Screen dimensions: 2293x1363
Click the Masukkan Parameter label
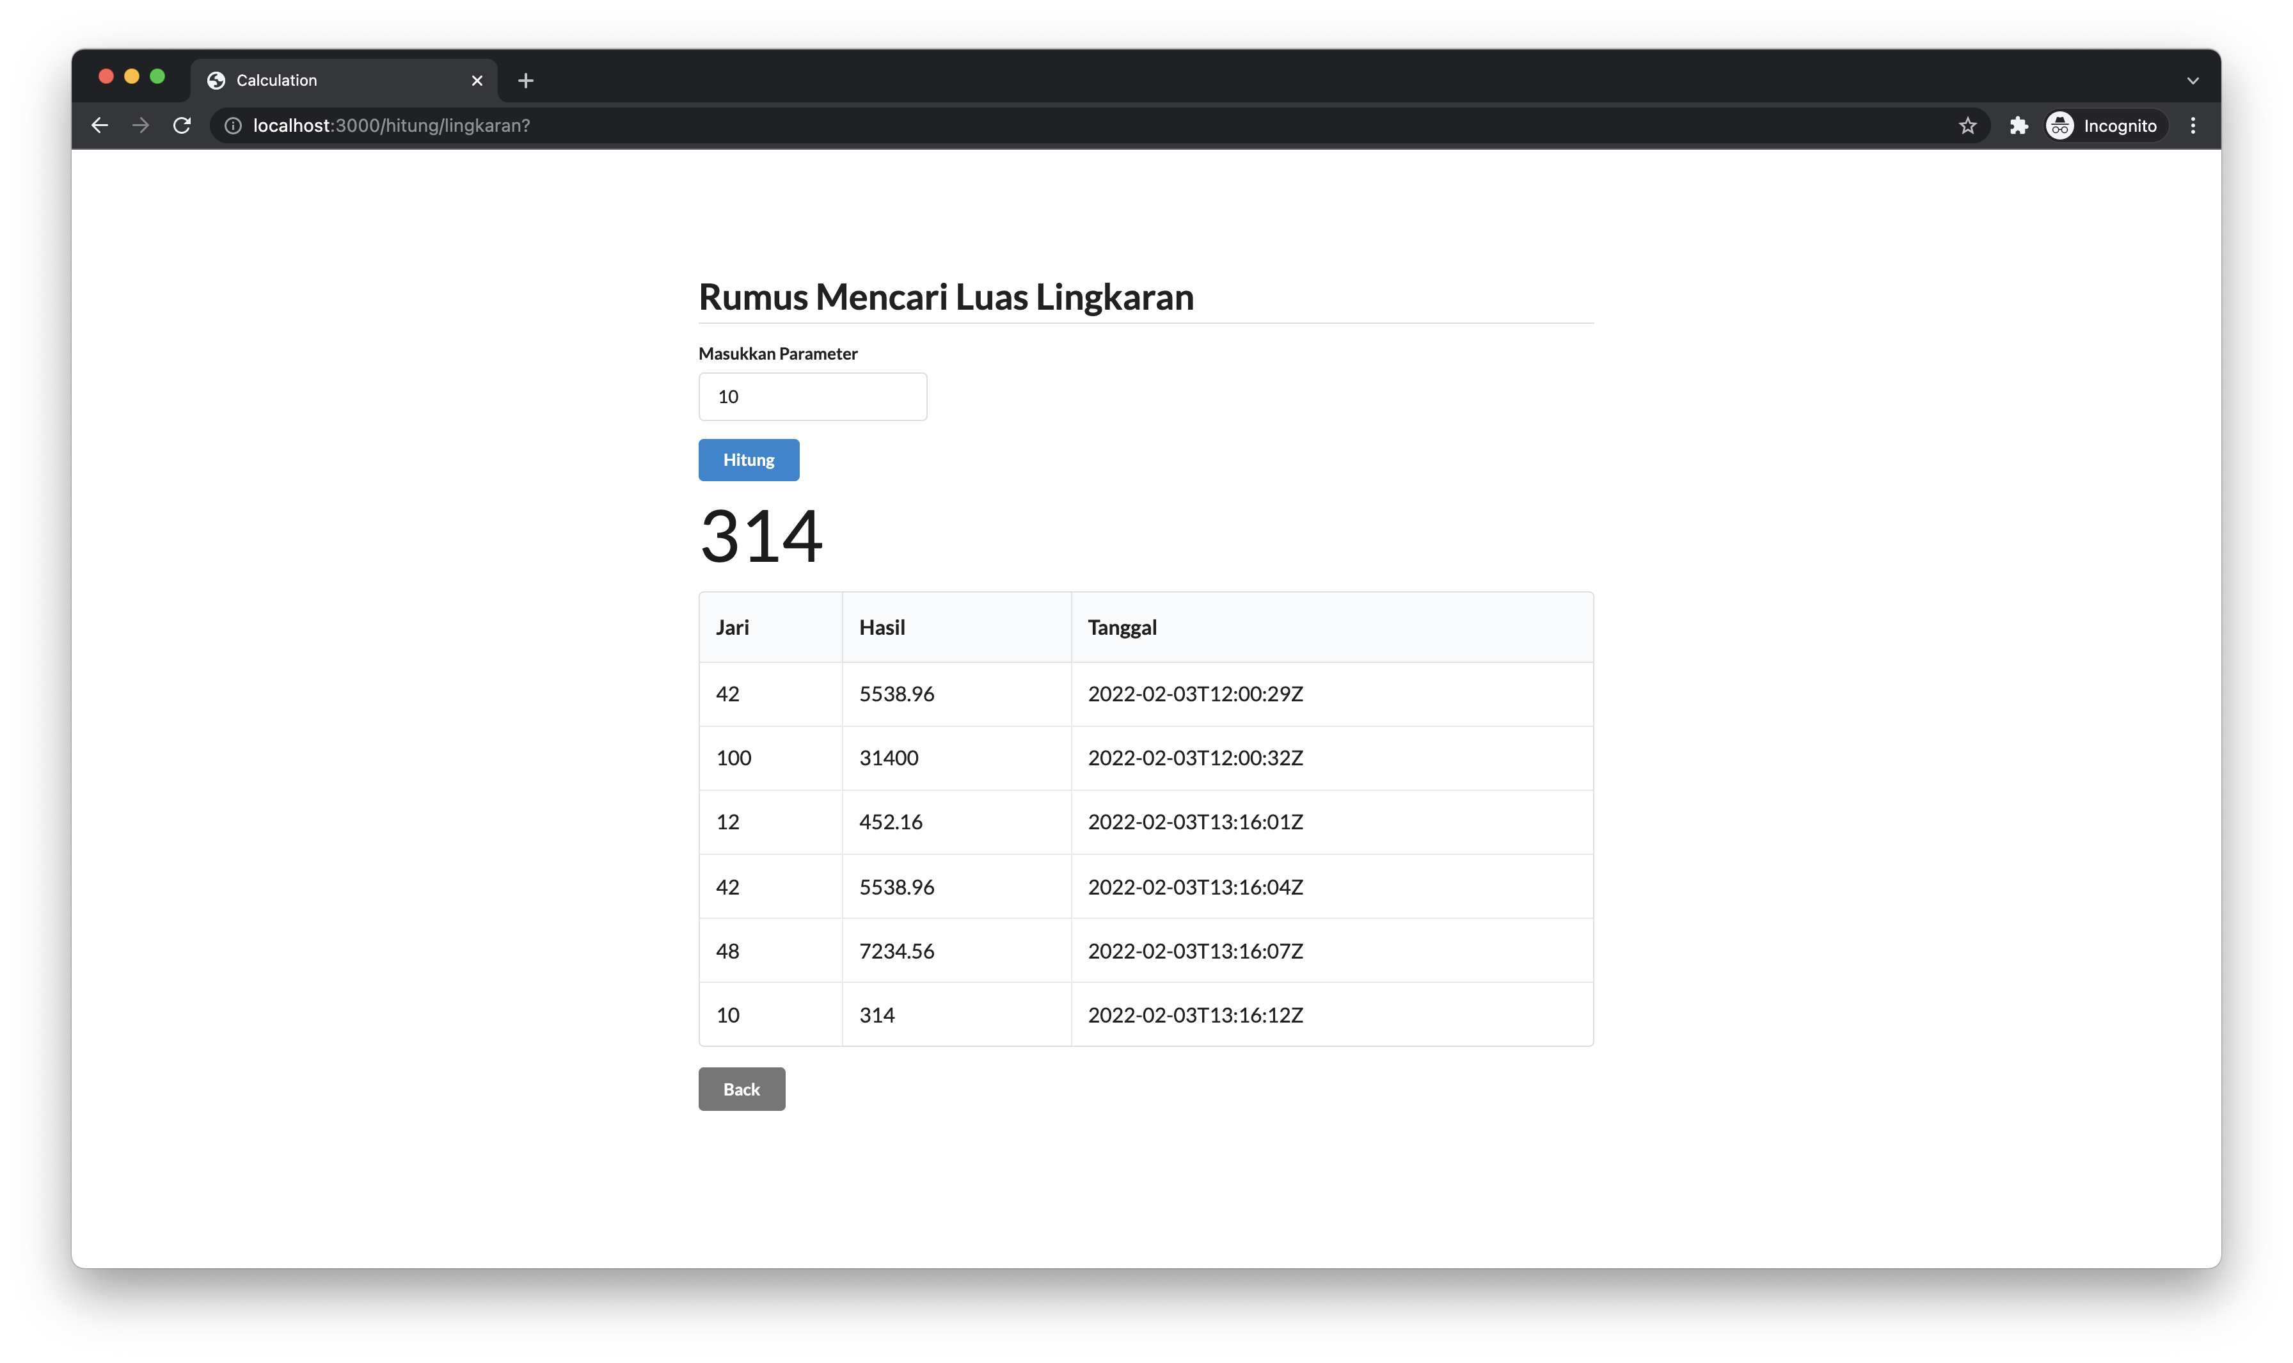(778, 354)
